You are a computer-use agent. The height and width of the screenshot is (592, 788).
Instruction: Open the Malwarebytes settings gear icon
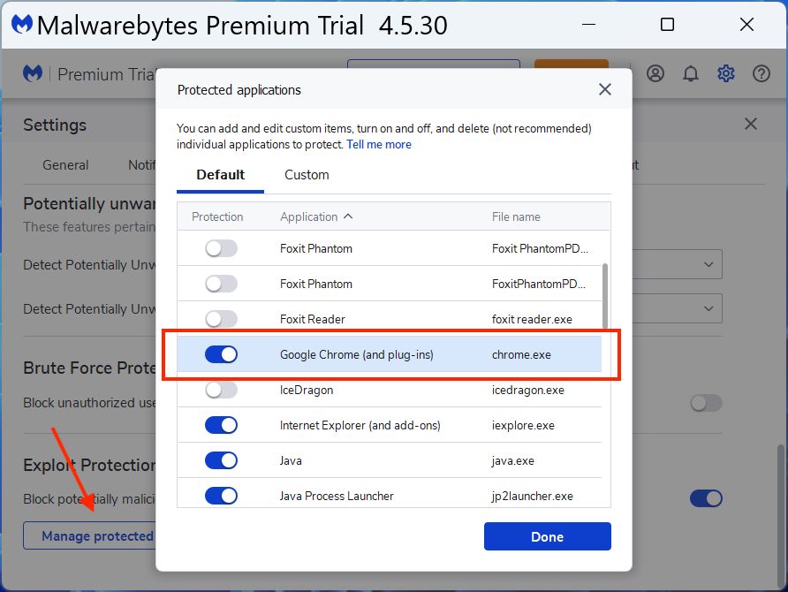(725, 73)
